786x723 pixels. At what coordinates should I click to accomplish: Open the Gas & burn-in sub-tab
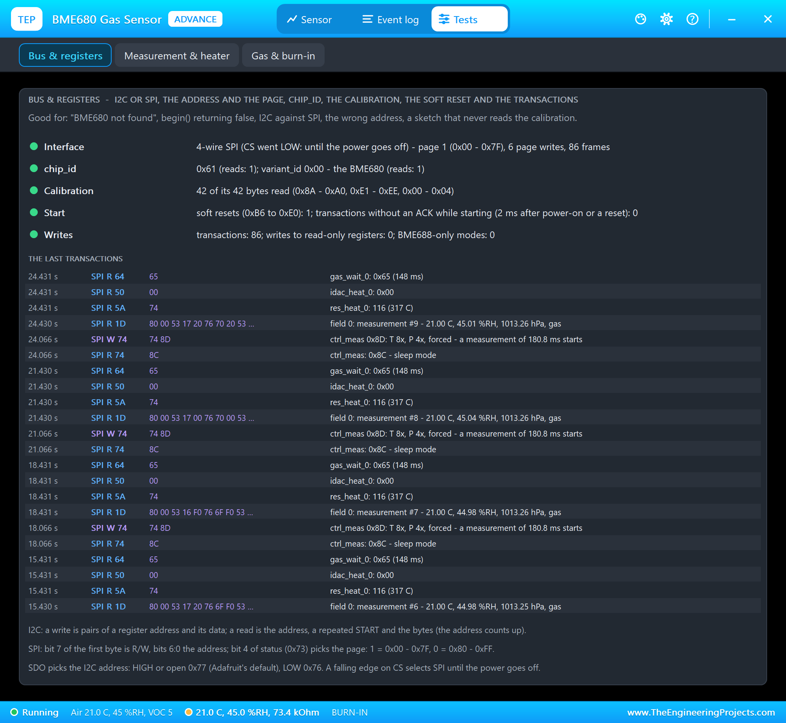283,55
